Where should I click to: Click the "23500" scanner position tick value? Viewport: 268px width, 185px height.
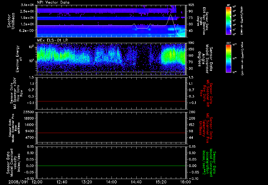click(x=29, y=112)
